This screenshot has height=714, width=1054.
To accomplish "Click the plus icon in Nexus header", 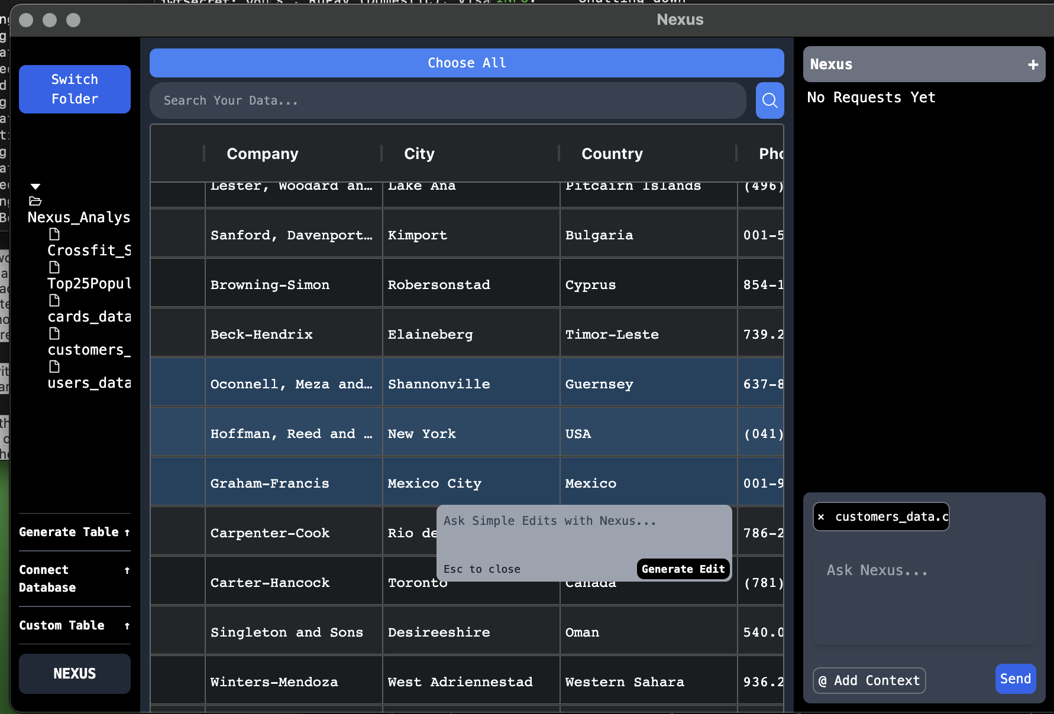I will point(1033,64).
